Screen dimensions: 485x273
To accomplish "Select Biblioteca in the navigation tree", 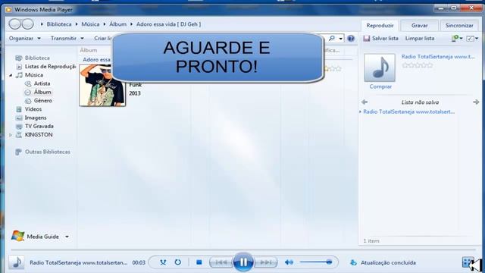I will [x=37, y=58].
